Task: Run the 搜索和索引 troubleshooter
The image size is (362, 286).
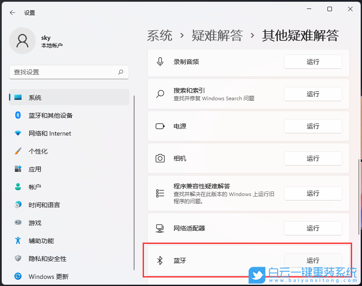Action: [313, 94]
